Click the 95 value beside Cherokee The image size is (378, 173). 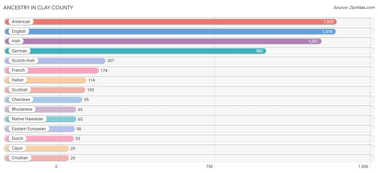coord(86,100)
